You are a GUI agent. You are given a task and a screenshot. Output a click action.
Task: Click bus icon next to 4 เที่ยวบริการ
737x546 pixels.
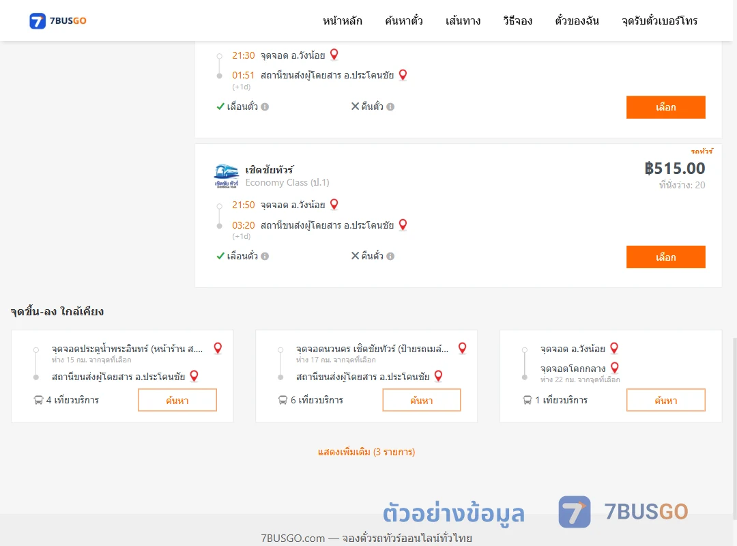(x=38, y=400)
